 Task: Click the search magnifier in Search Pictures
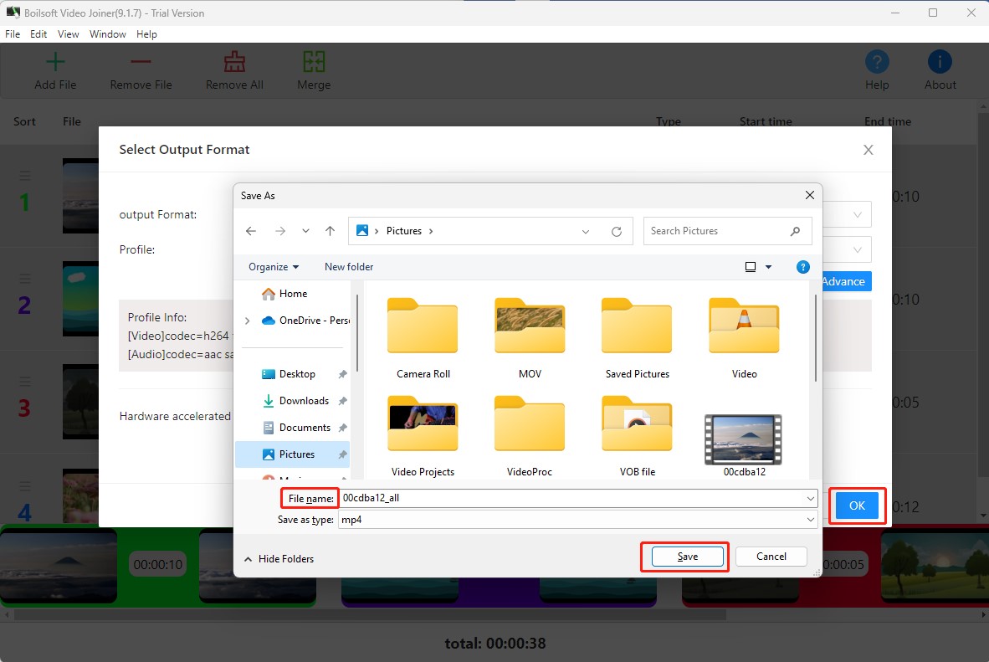795,231
